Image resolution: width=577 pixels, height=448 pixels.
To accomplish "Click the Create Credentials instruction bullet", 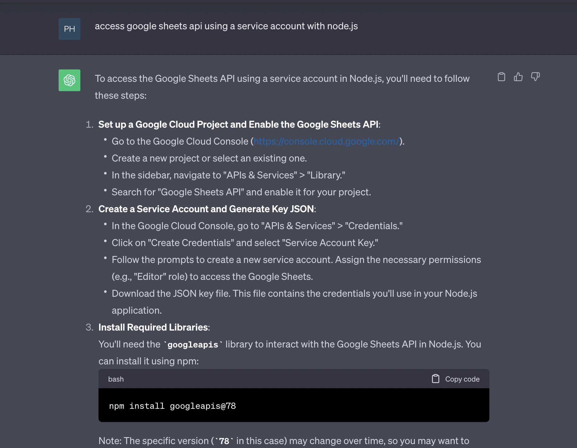I will (x=245, y=243).
